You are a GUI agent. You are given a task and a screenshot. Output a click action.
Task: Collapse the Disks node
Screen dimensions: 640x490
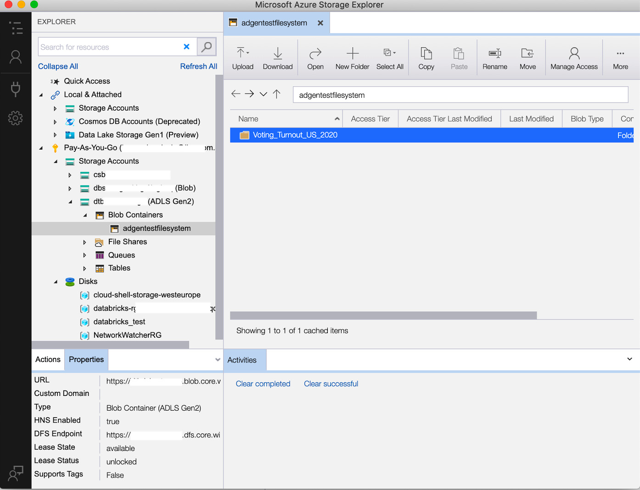(56, 282)
